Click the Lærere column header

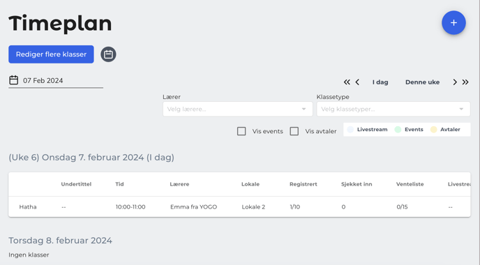(x=179, y=184)
